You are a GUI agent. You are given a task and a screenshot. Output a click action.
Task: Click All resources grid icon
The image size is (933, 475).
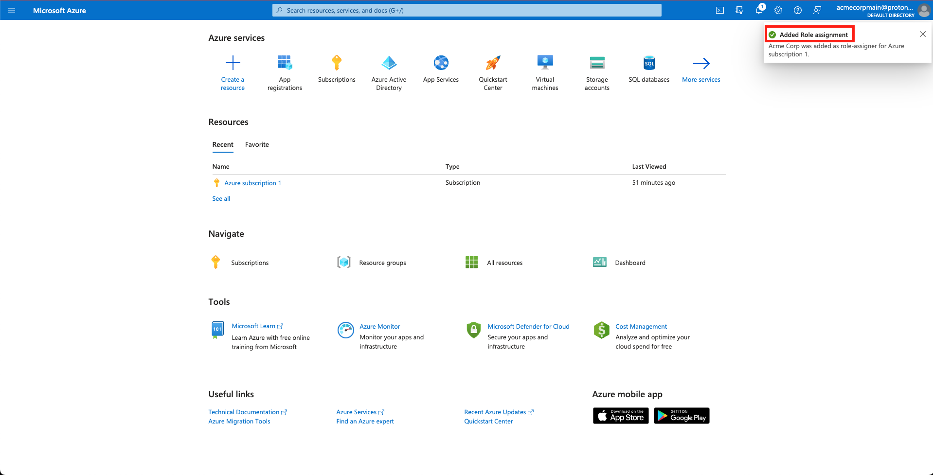472,263
